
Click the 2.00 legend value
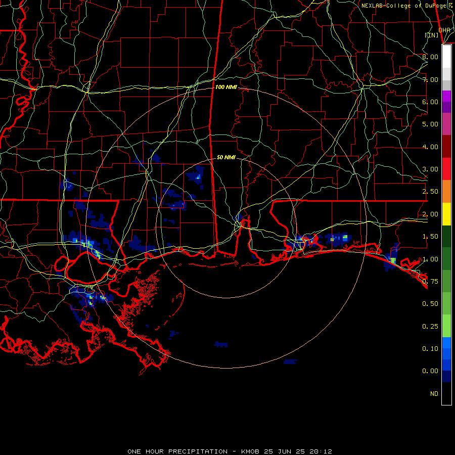[x=430, y=214]
